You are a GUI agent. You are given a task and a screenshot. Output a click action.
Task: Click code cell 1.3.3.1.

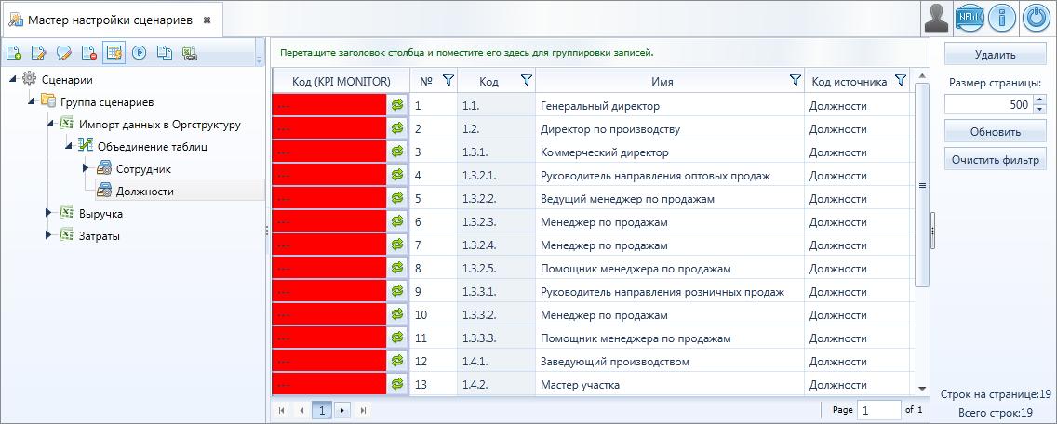(496, 292)
